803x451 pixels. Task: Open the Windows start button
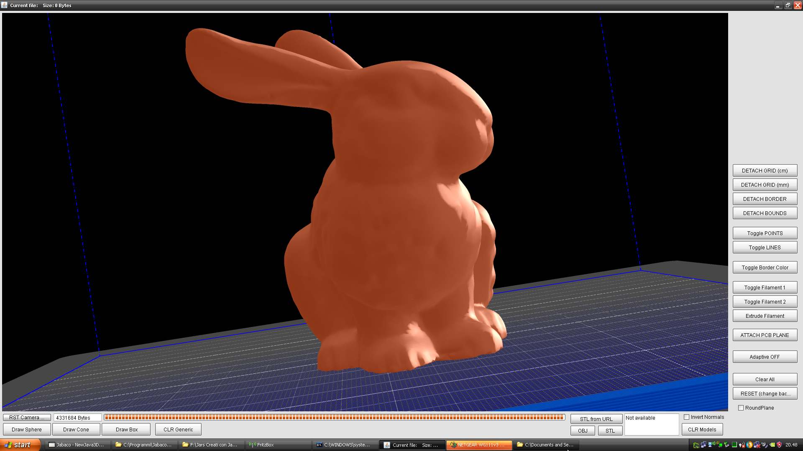coord(20,445)
